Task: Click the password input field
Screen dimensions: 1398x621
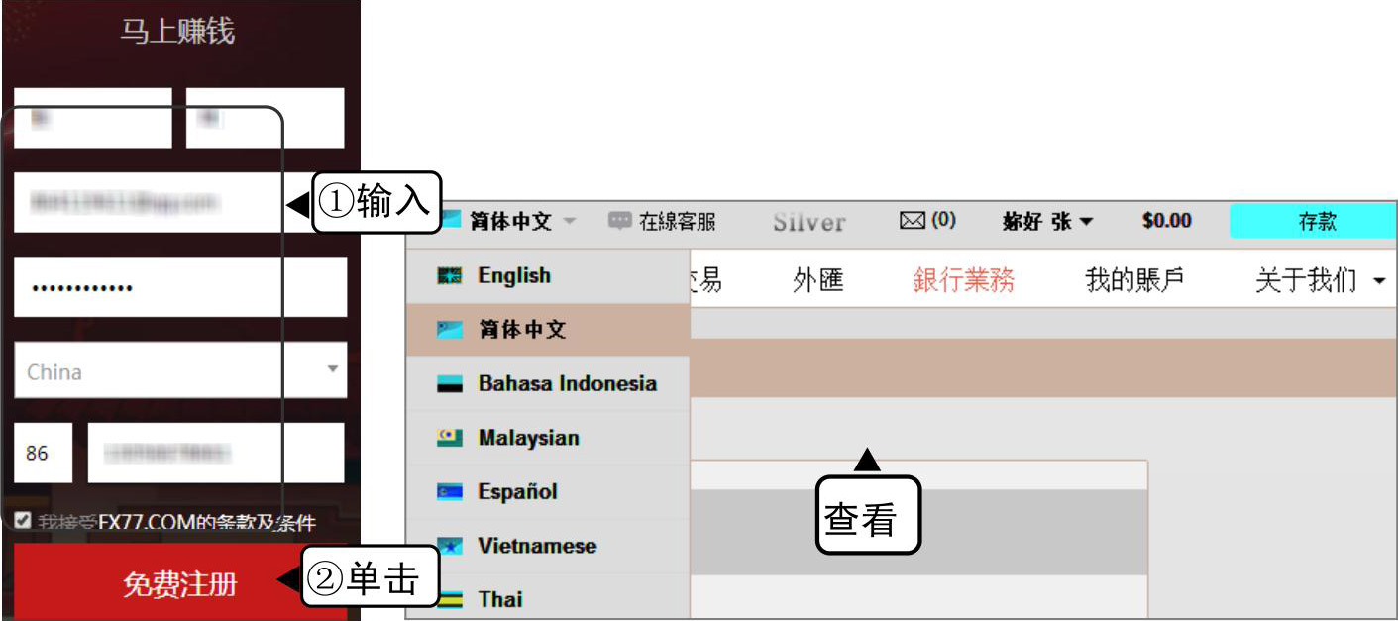Action: coord(180,287)
